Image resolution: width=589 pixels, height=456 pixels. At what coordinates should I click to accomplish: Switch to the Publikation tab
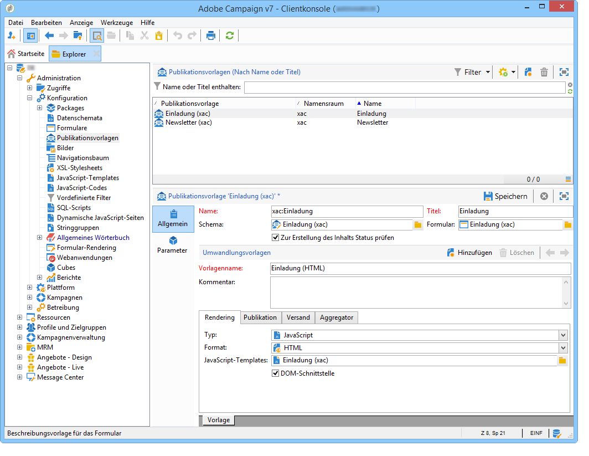pyautogui.click(x=260, y=317)
